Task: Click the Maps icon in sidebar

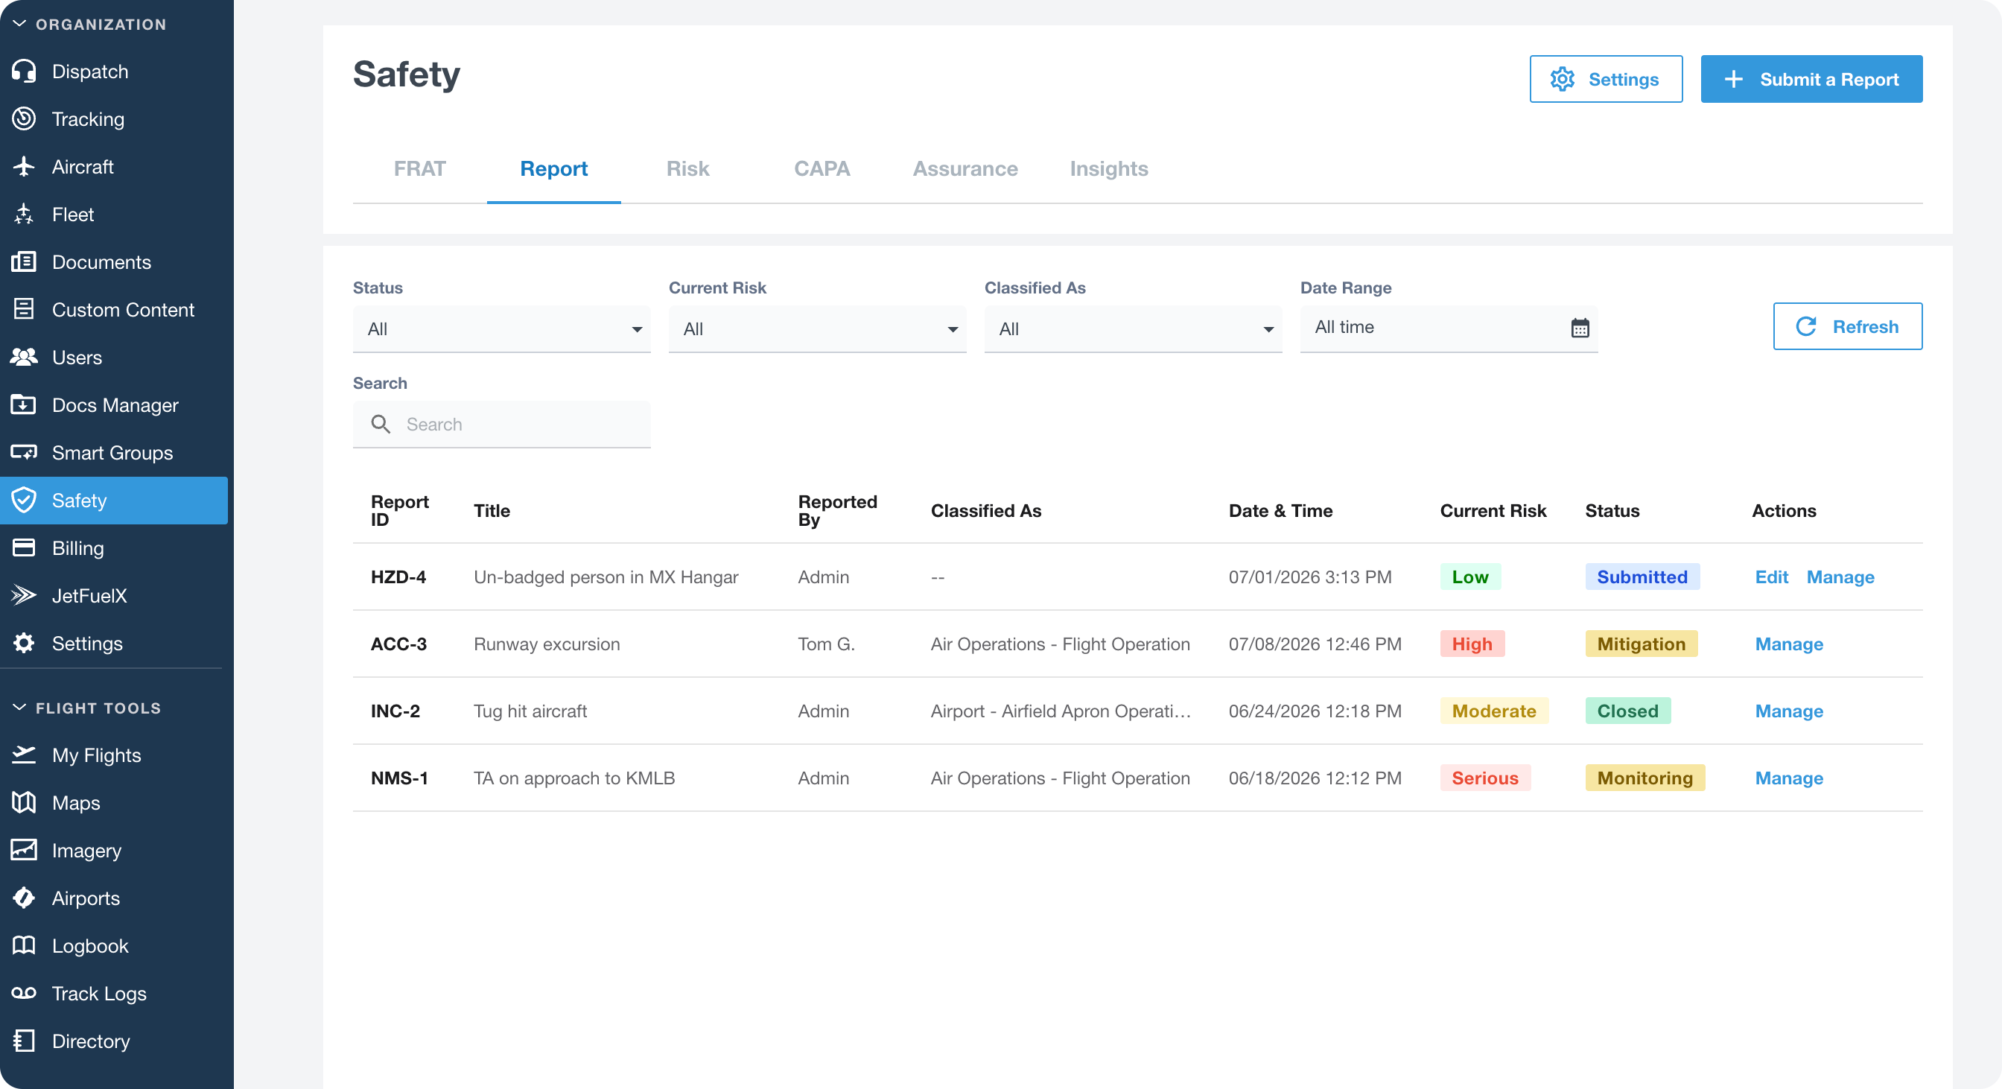Action: click(x=24, y=803)
